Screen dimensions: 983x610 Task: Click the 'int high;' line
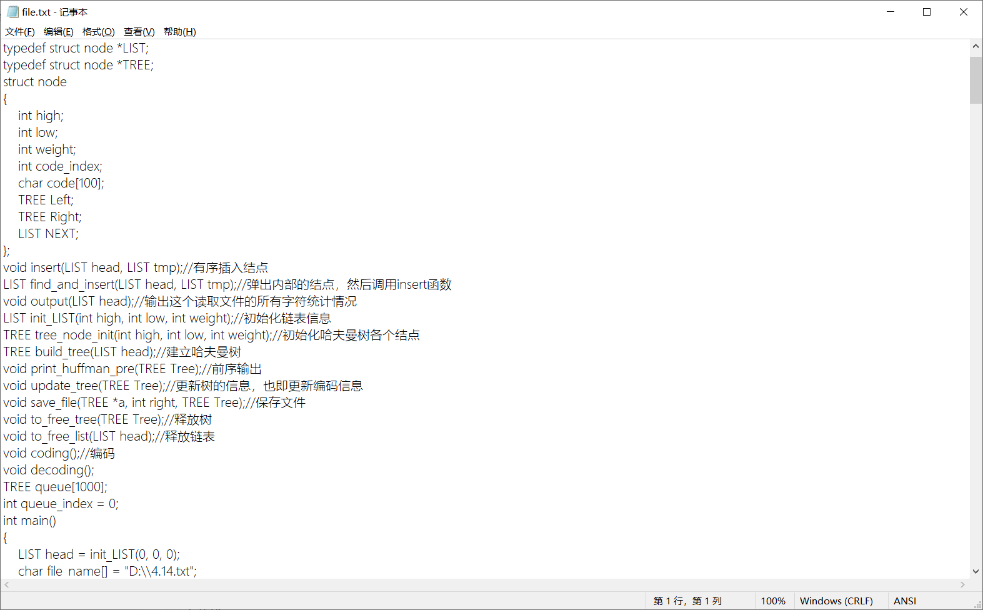click(41, 116)
